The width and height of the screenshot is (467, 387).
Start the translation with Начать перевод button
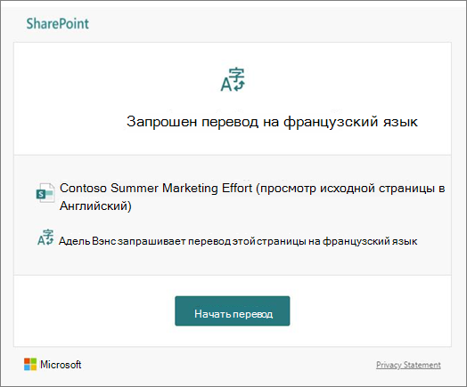point(233,310)
